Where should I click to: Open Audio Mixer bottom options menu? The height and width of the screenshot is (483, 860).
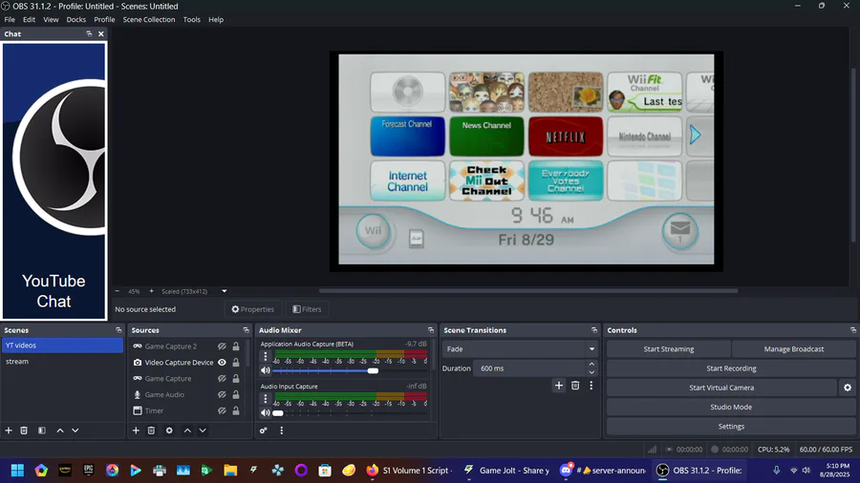click(x=281, y=430)
